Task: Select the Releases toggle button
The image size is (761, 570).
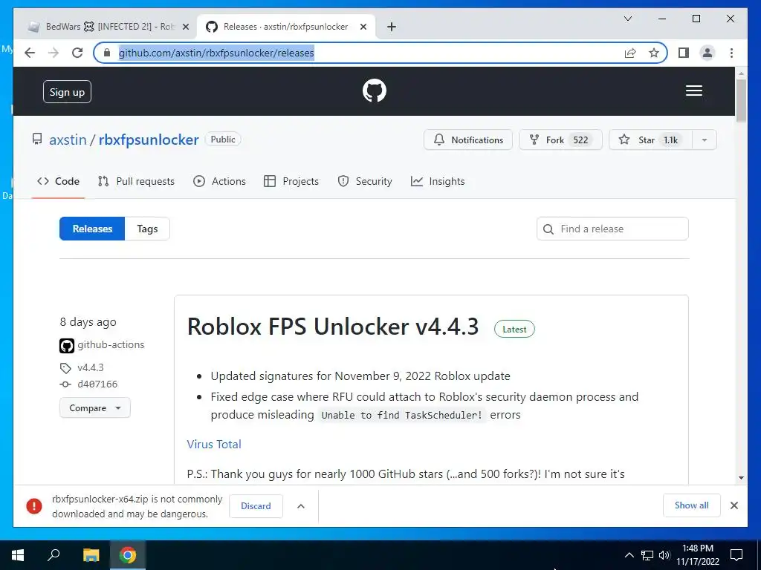Action: pyautogui.click(x=92, y=229)
